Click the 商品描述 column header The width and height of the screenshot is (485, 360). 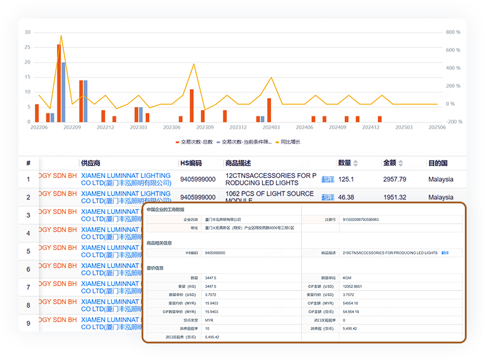click(238, 163)
